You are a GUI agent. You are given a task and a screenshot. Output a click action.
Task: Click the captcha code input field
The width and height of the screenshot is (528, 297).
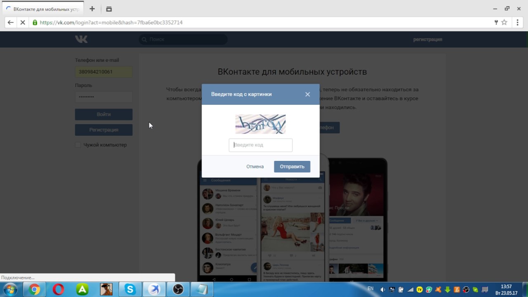[261, 145]
